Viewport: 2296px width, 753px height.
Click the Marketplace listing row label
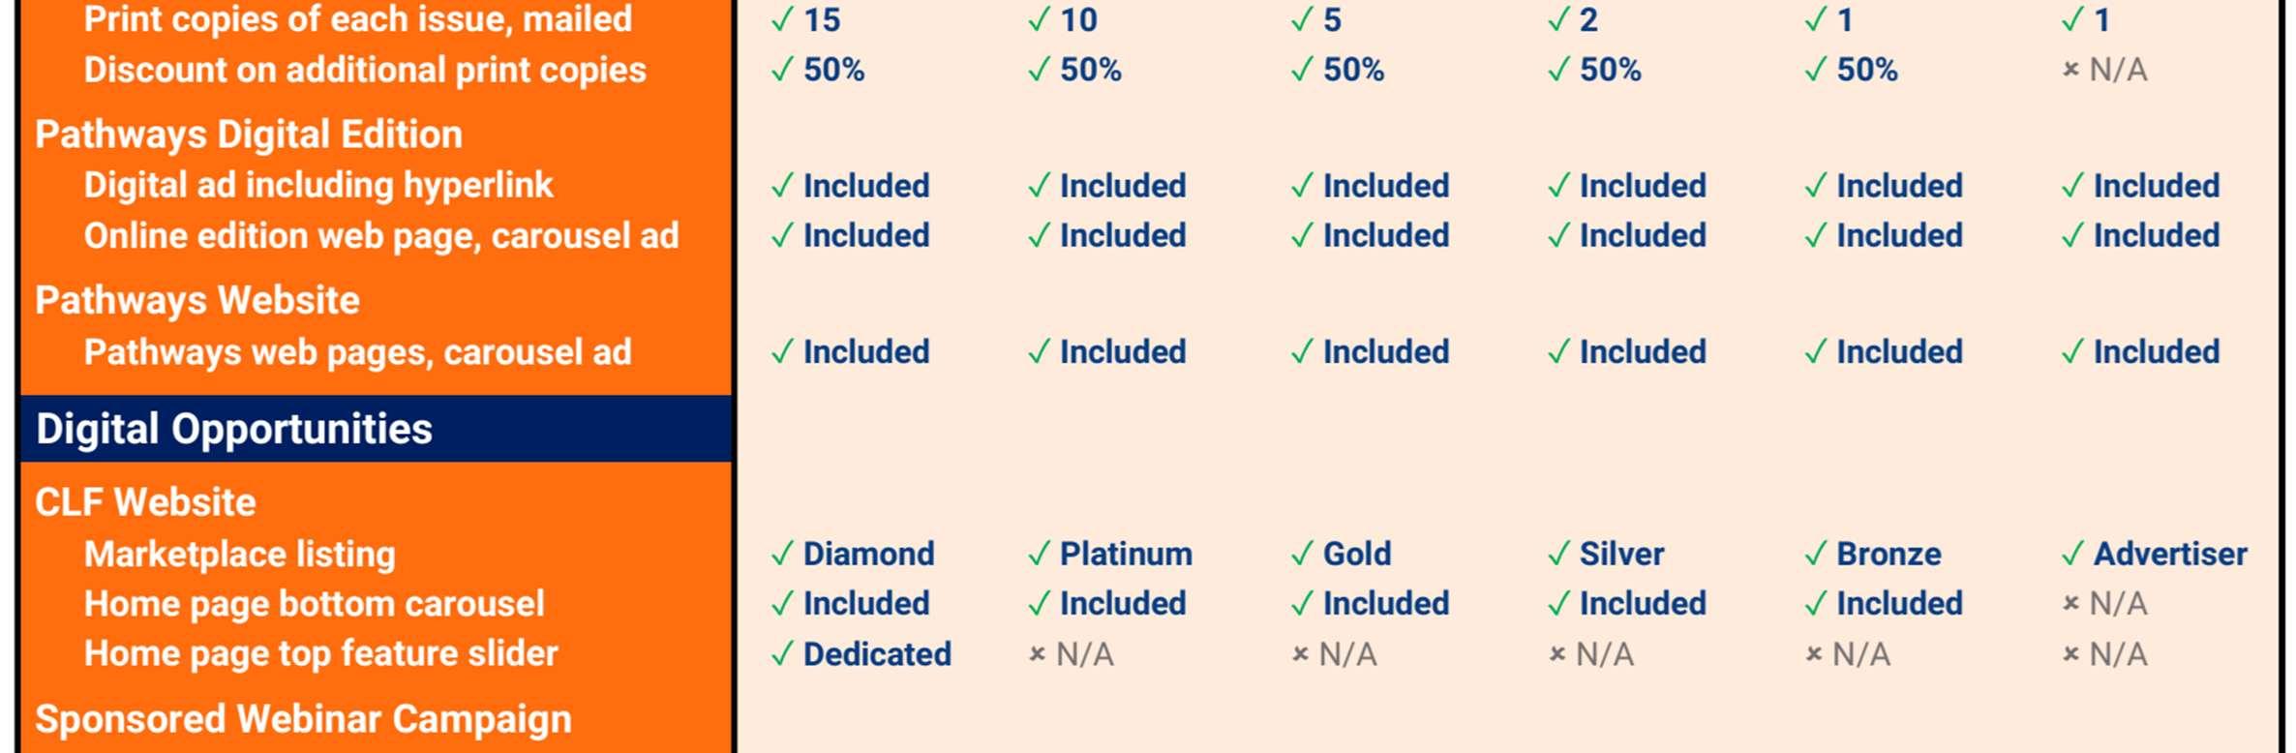tap(240, 554)
